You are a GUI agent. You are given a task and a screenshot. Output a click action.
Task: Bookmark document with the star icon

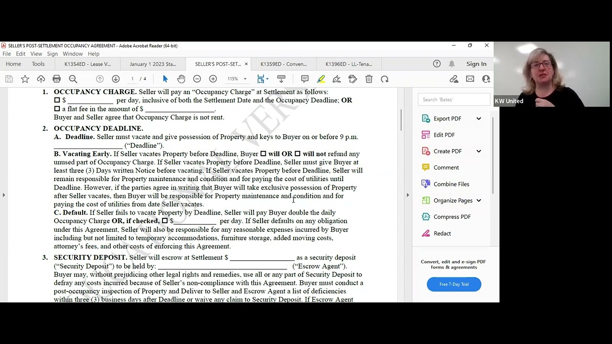(x=25, y=79)
